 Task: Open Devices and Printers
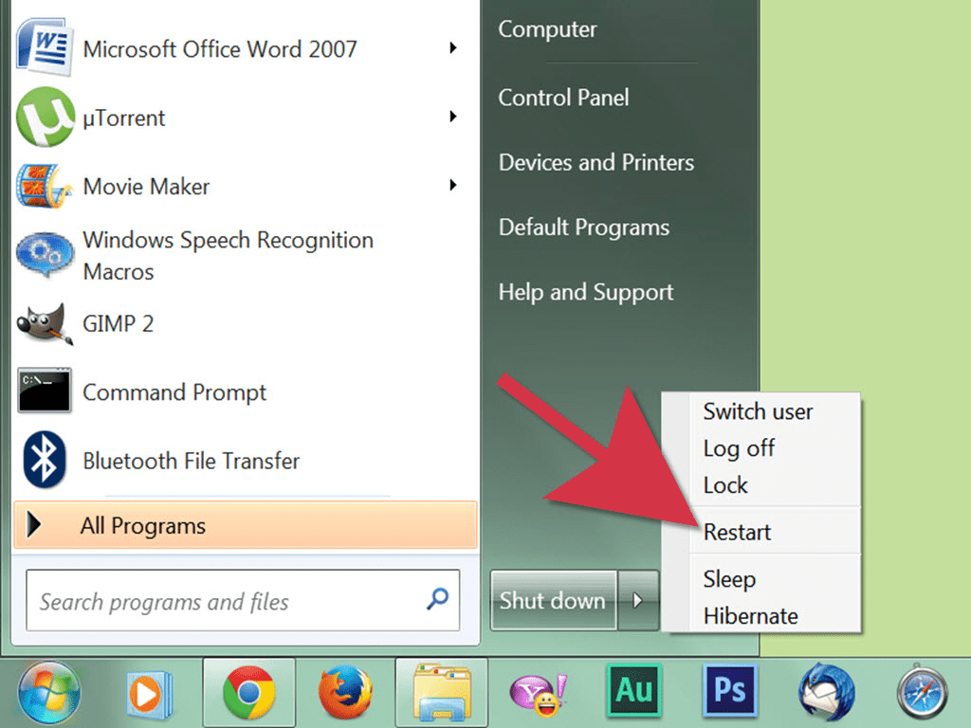pos(595,162)
